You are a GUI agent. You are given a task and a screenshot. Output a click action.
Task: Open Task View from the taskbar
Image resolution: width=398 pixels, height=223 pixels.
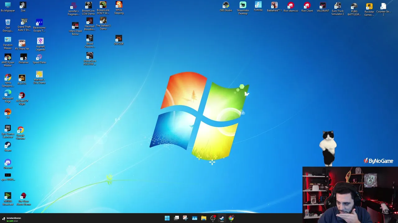tap(176, 218)
